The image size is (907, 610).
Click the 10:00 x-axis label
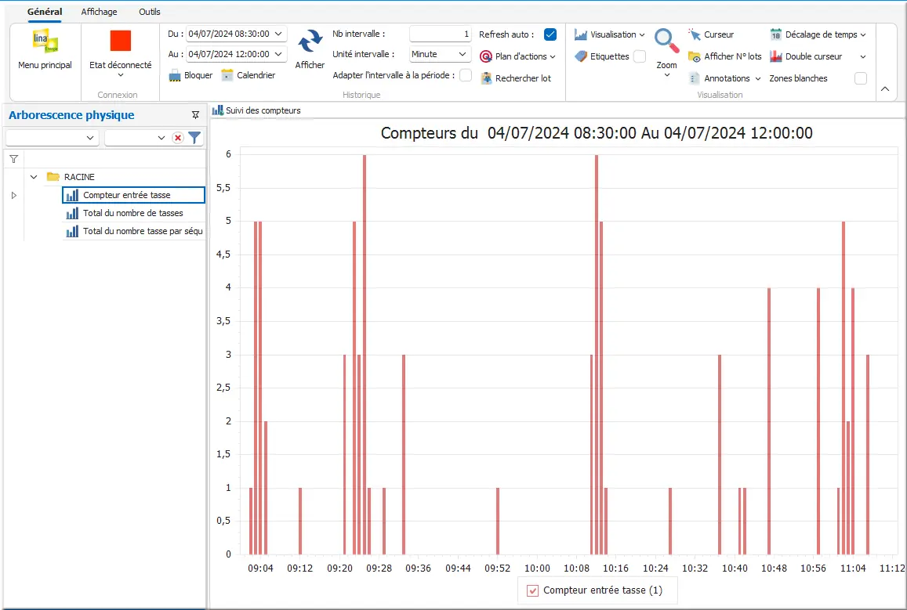(537, 568)
